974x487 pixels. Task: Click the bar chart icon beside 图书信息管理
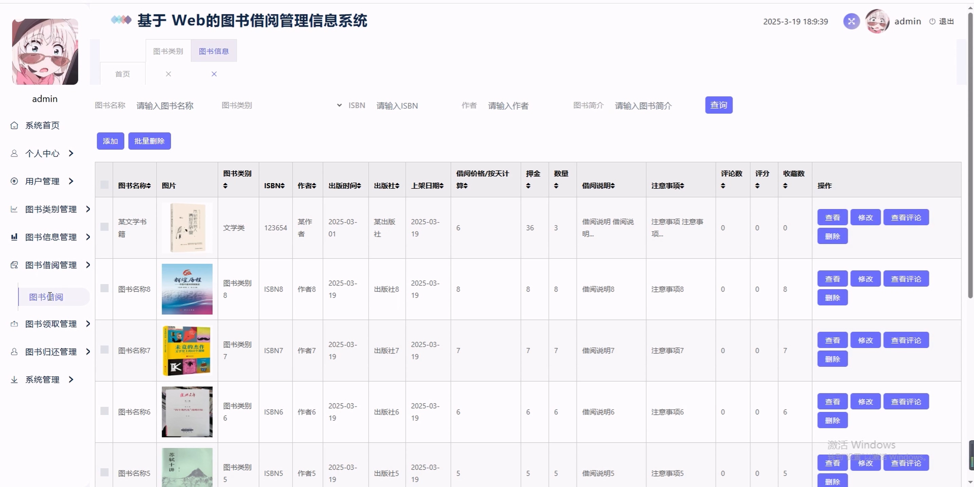point(14,237)
